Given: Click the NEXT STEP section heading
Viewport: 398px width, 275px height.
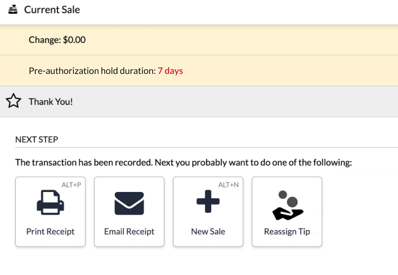Looking at the screenshot, I should pos(36,139).
